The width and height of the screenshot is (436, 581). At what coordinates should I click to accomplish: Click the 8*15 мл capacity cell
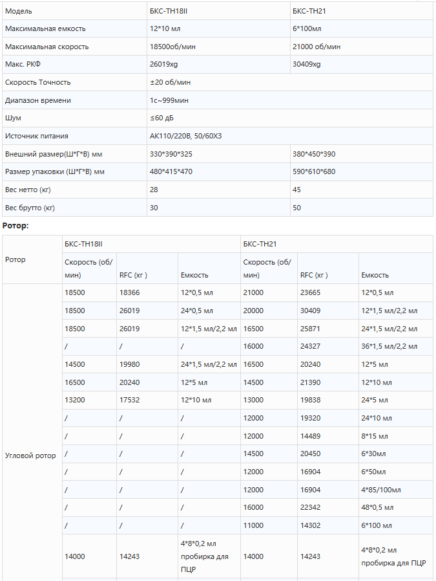tap(376, 436)
